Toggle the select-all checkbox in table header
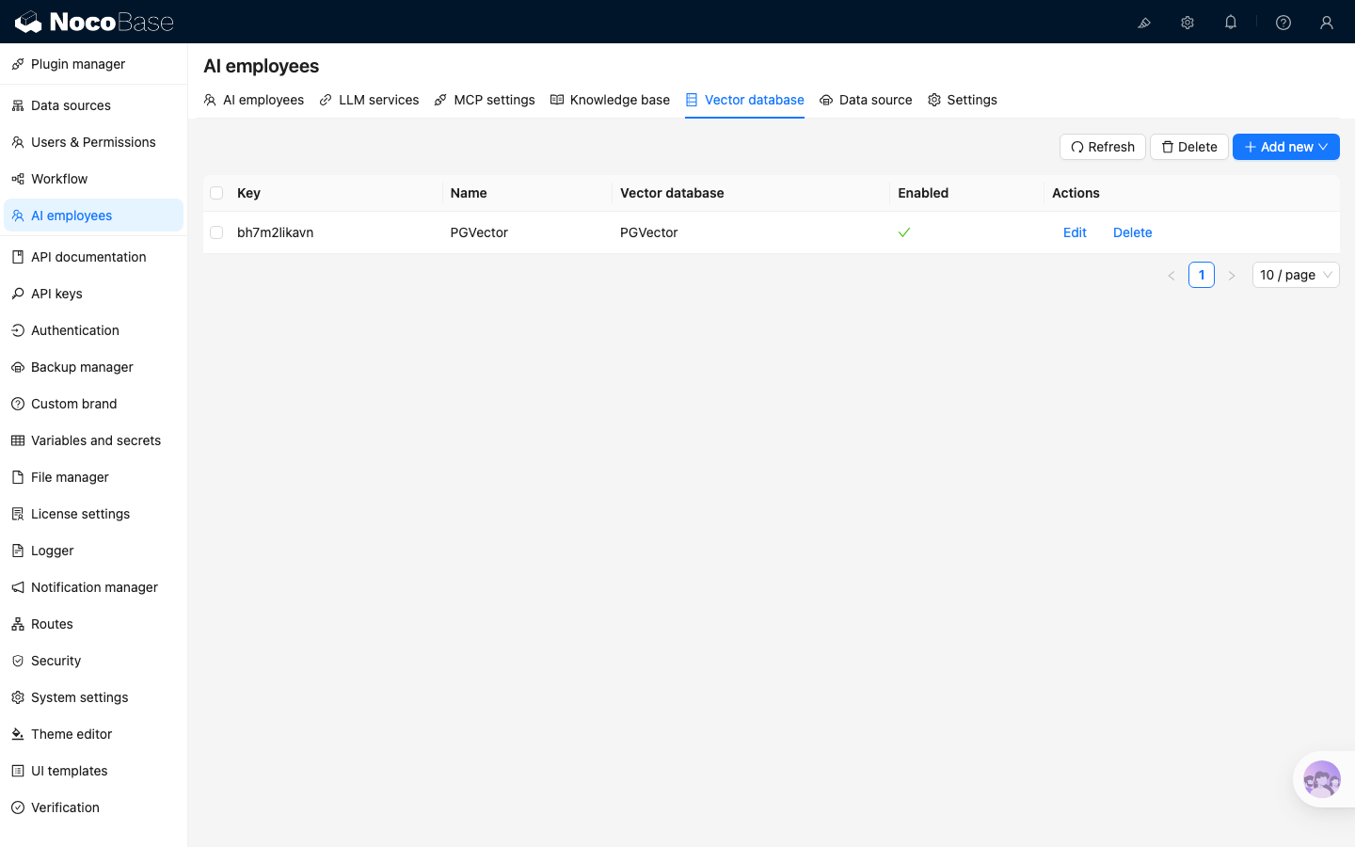Viewport: 1355px width, 847px height. 216,193
